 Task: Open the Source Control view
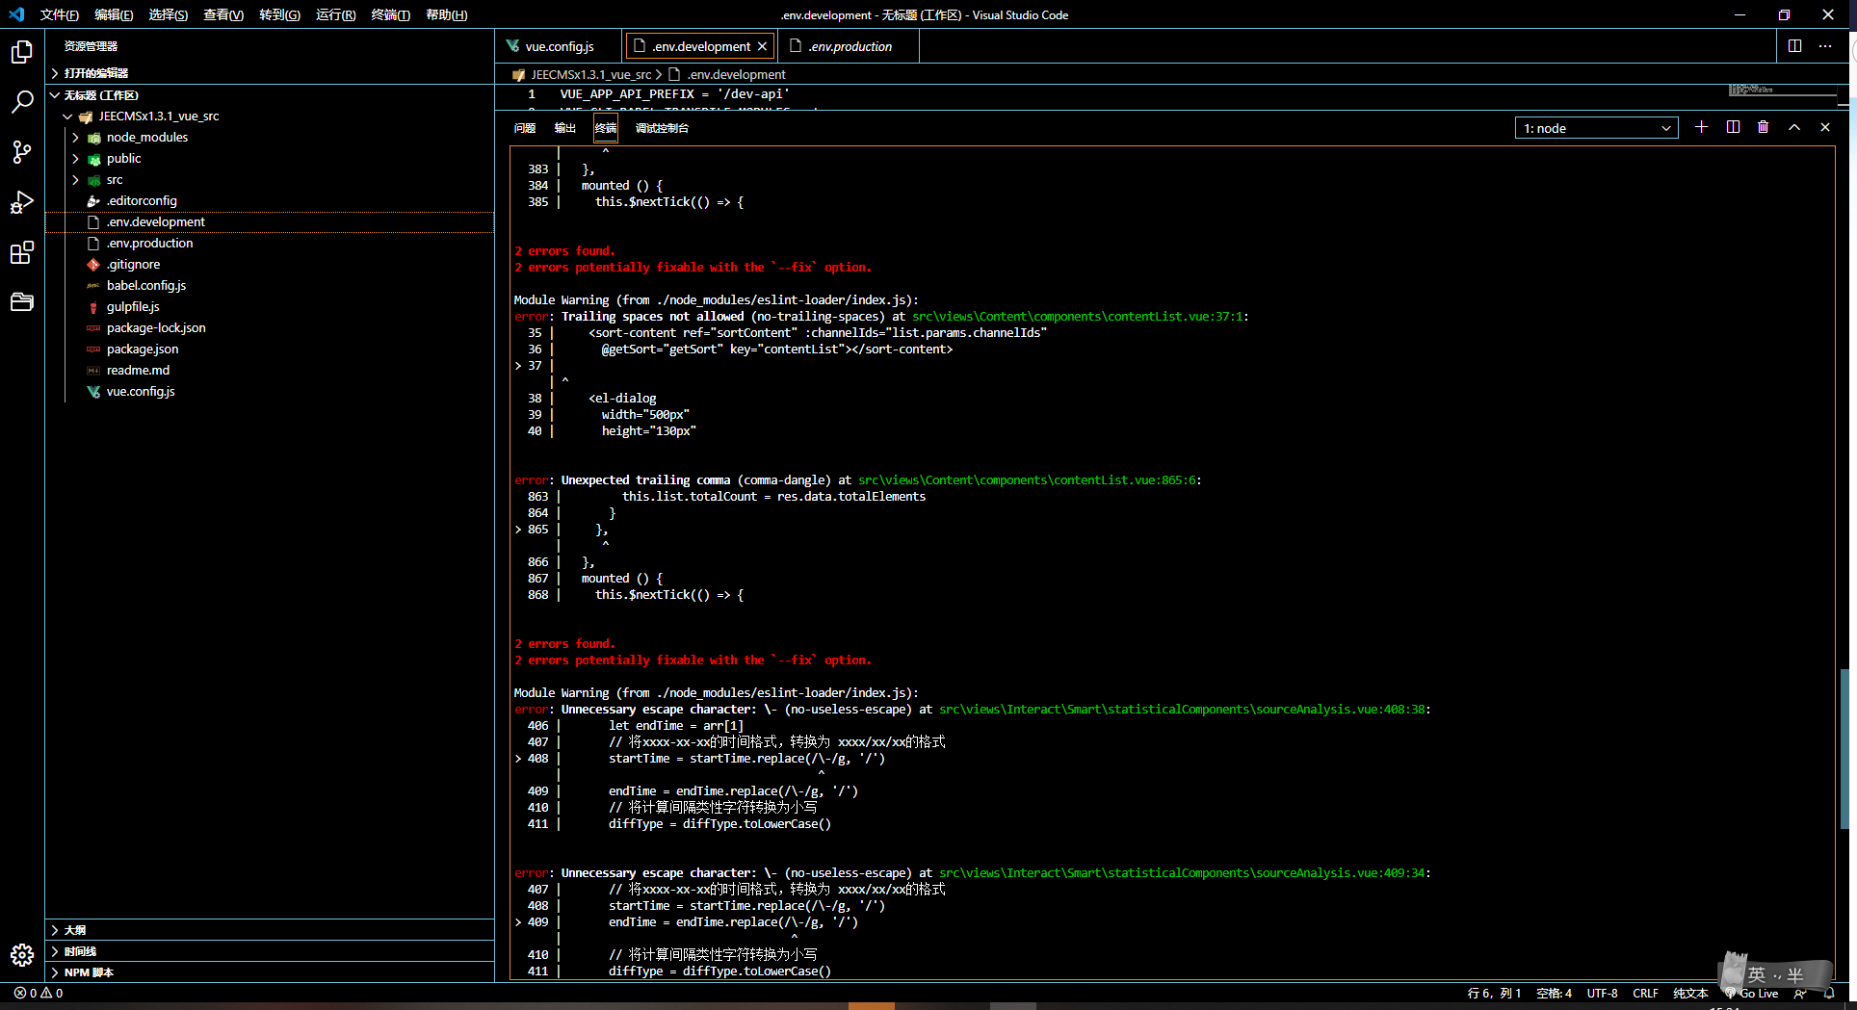tap(22, 152)
